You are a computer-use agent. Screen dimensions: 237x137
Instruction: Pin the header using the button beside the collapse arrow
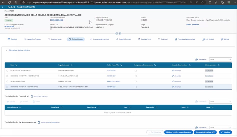tap(120, 33)
